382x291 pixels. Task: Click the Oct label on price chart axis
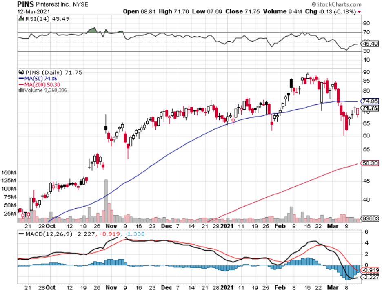50,226
